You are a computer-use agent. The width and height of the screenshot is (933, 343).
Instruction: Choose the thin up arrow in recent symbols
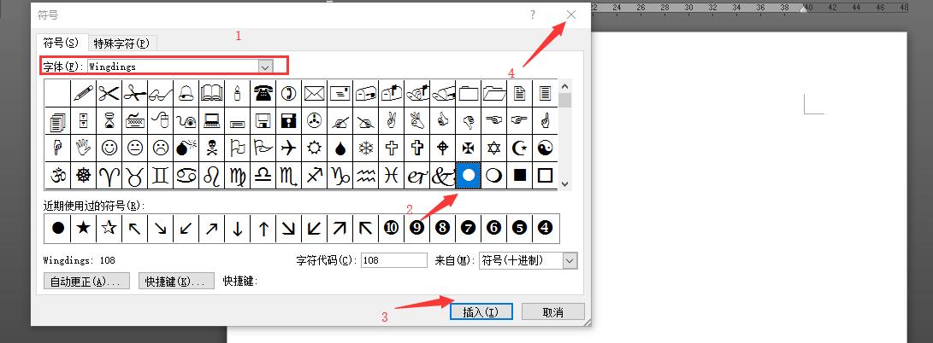(x=263, y=228)
